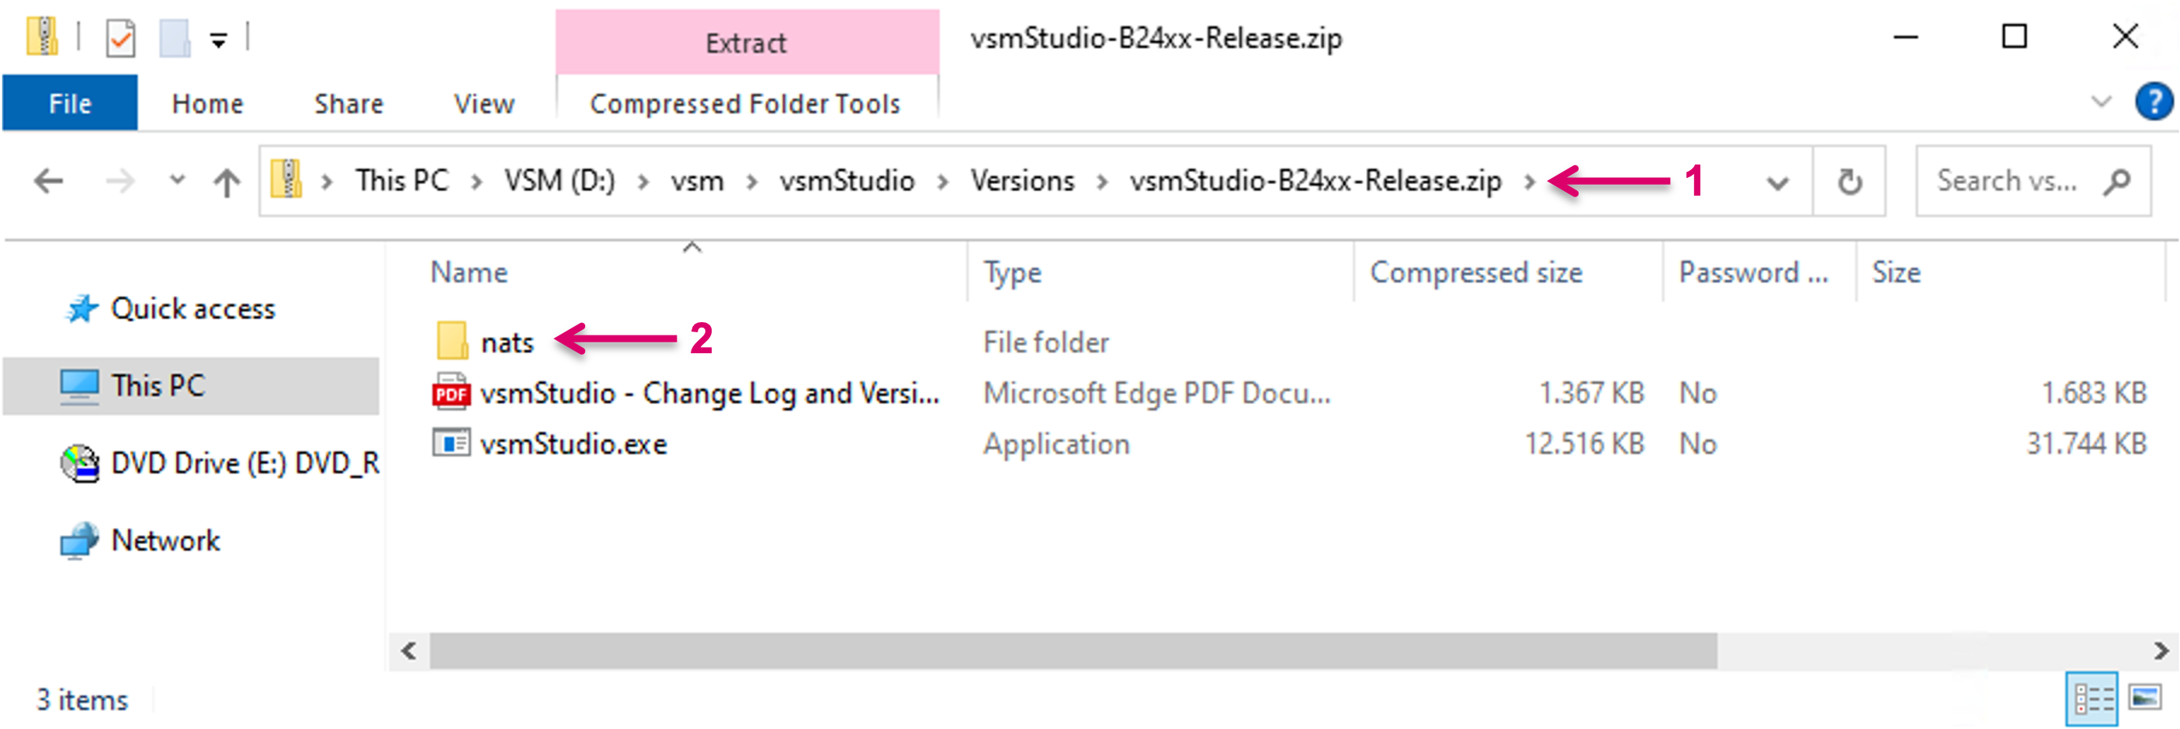Click the Versions breadcrumb in address bar

(1021, 181)
